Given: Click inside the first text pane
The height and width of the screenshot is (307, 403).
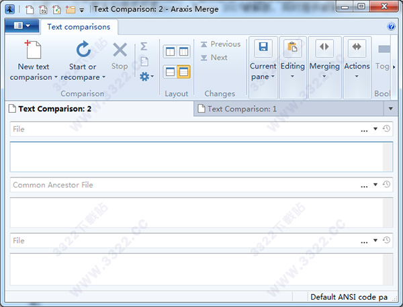Looking at the screenshot, I should 196,157.
